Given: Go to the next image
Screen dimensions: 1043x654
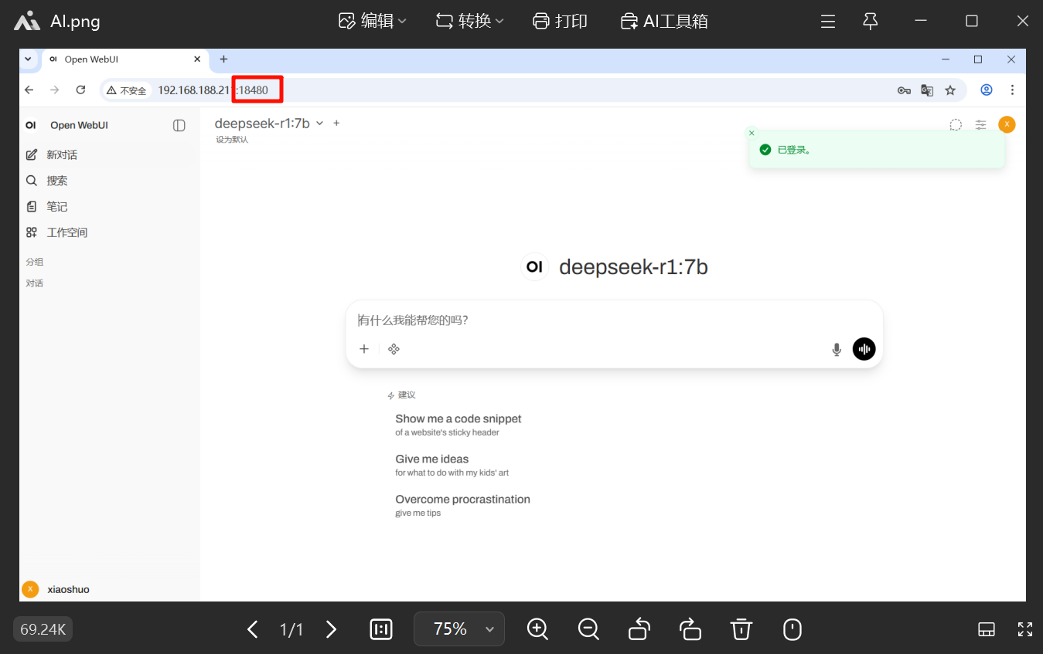Looking at the screenshot, I should 331,629.
